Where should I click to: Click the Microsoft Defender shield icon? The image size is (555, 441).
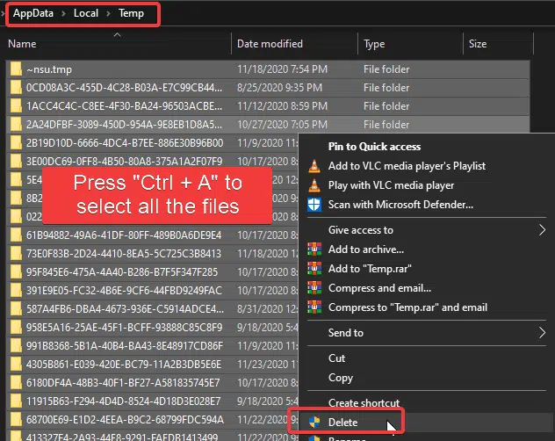(314, 205)
